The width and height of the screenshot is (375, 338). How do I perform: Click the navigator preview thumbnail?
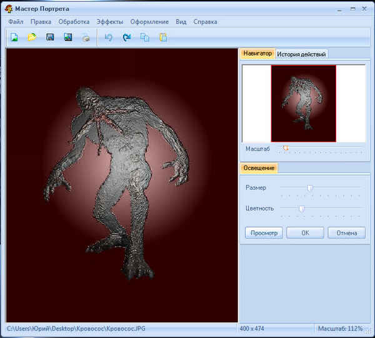click(x=303, y=103)
